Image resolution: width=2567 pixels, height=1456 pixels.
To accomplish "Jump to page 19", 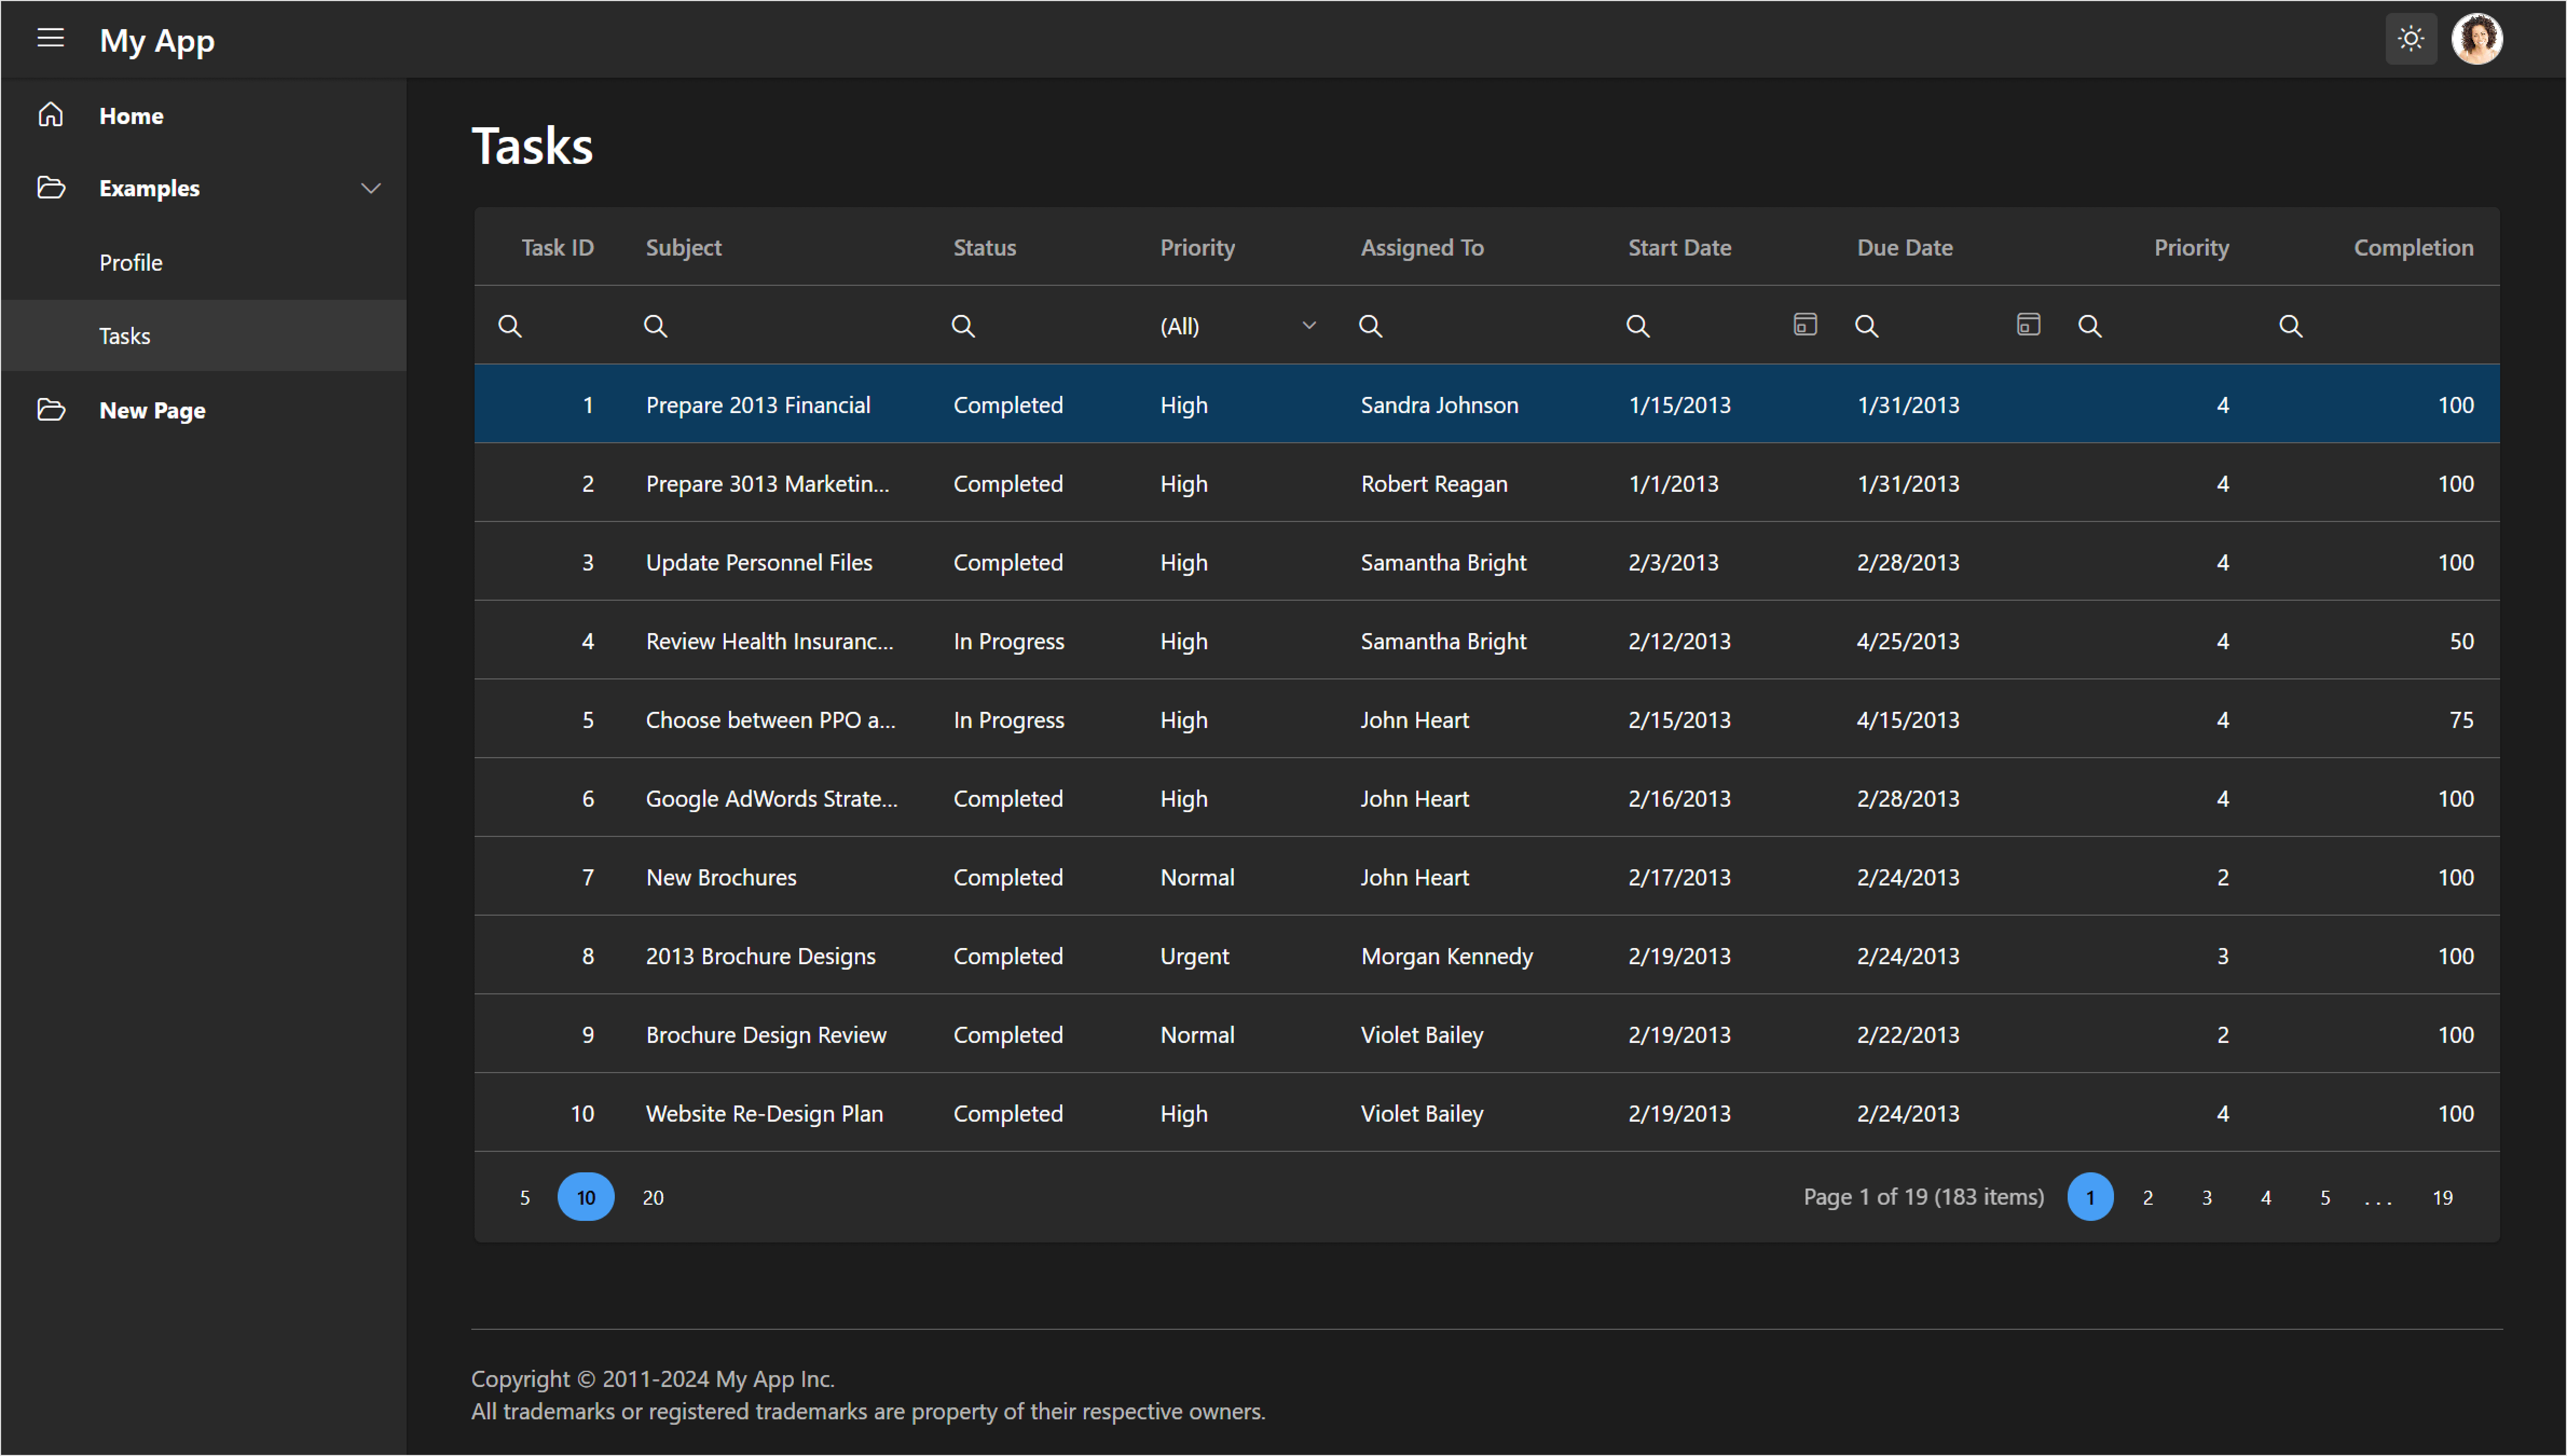I will 2443,1196.
